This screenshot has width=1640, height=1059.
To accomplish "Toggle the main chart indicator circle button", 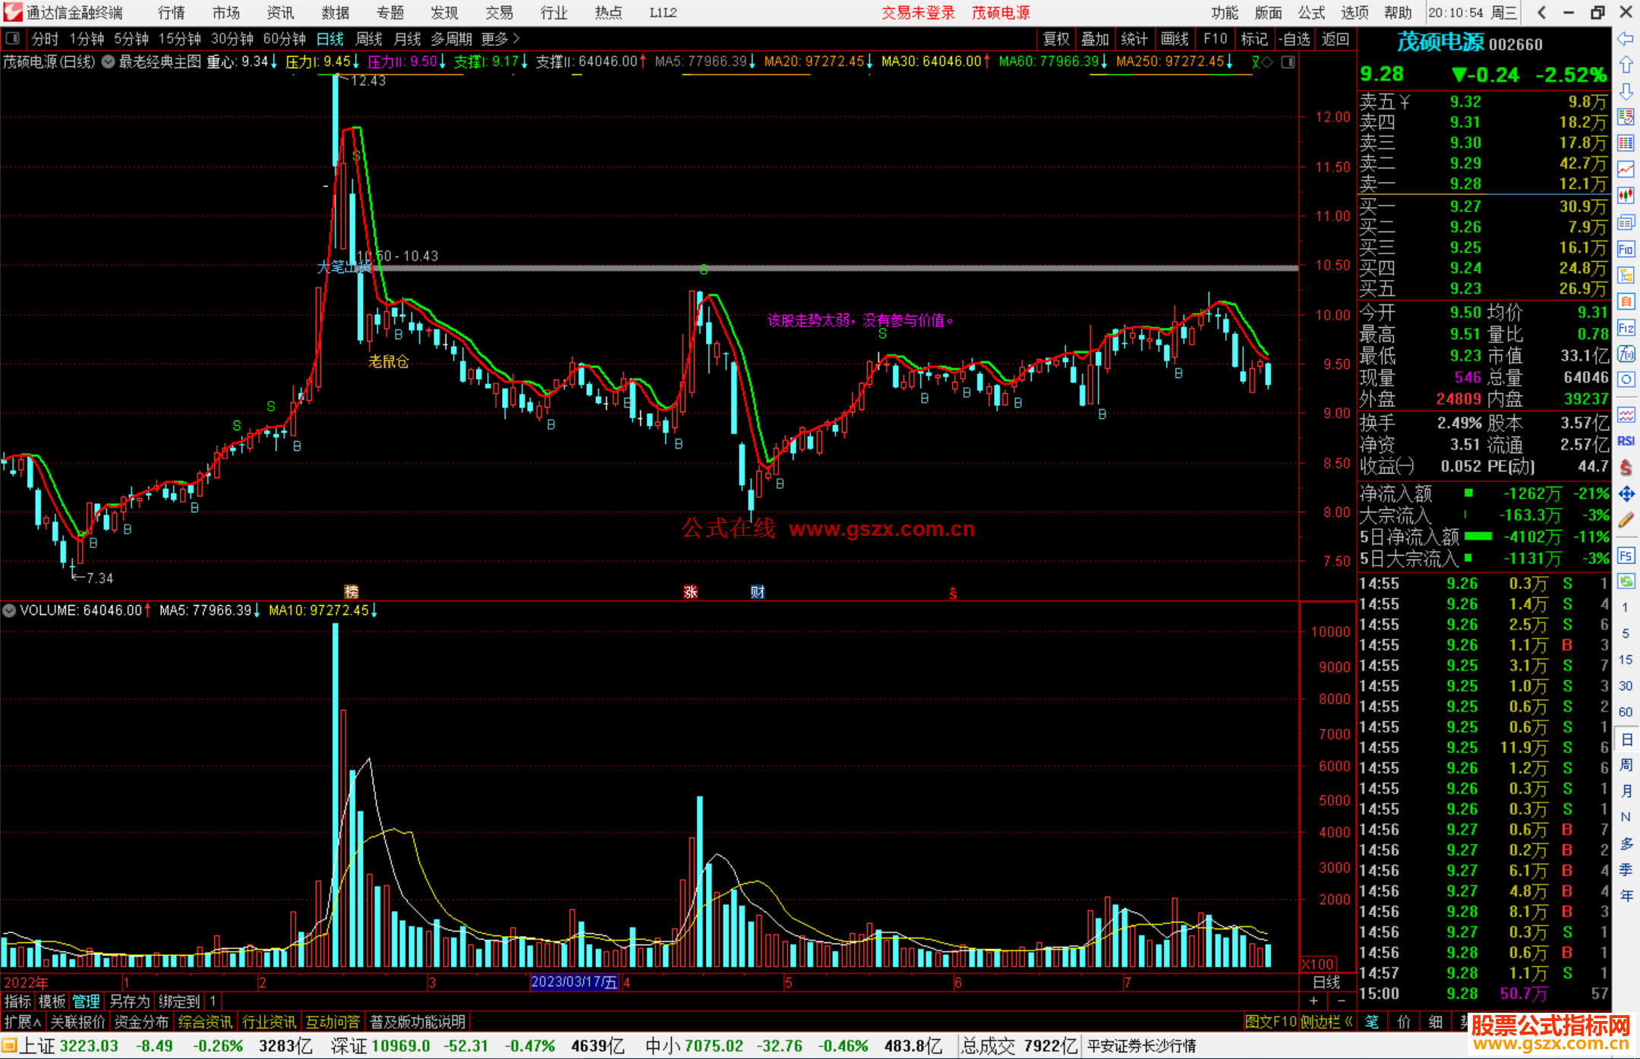I will [108, 62].
